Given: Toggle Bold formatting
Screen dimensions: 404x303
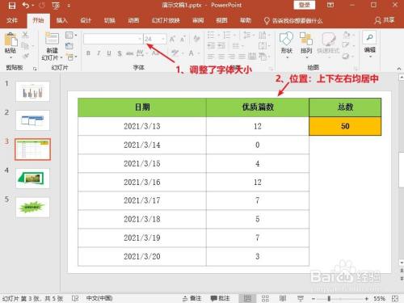Looking at the screenshot, I should pos(88,53).
